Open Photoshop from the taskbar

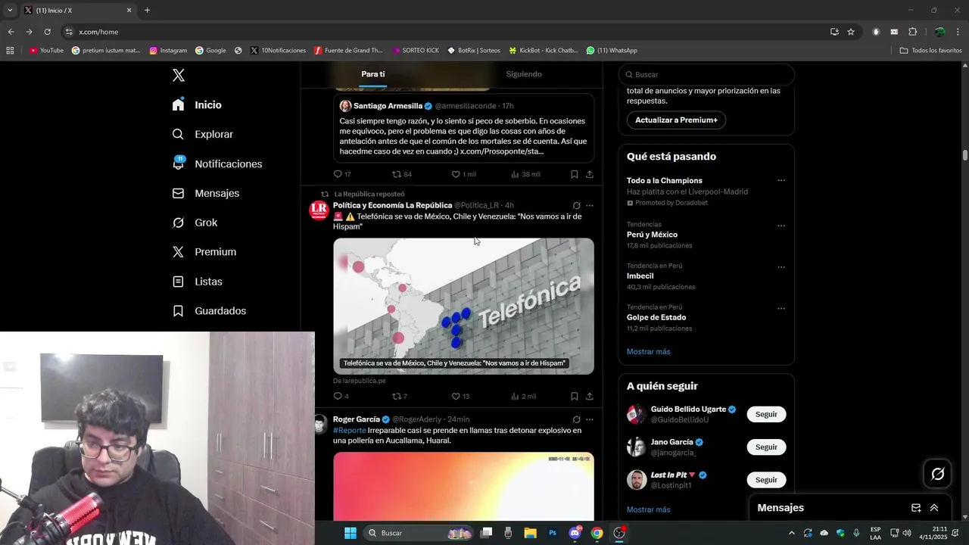553,533
